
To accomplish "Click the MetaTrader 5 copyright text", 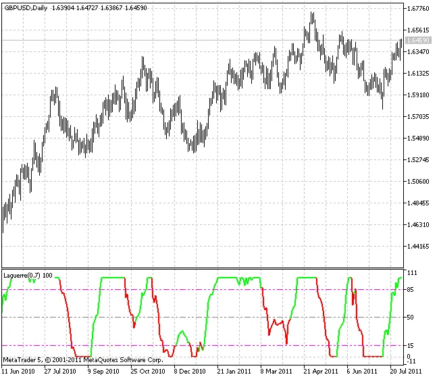I will [83, 359].
